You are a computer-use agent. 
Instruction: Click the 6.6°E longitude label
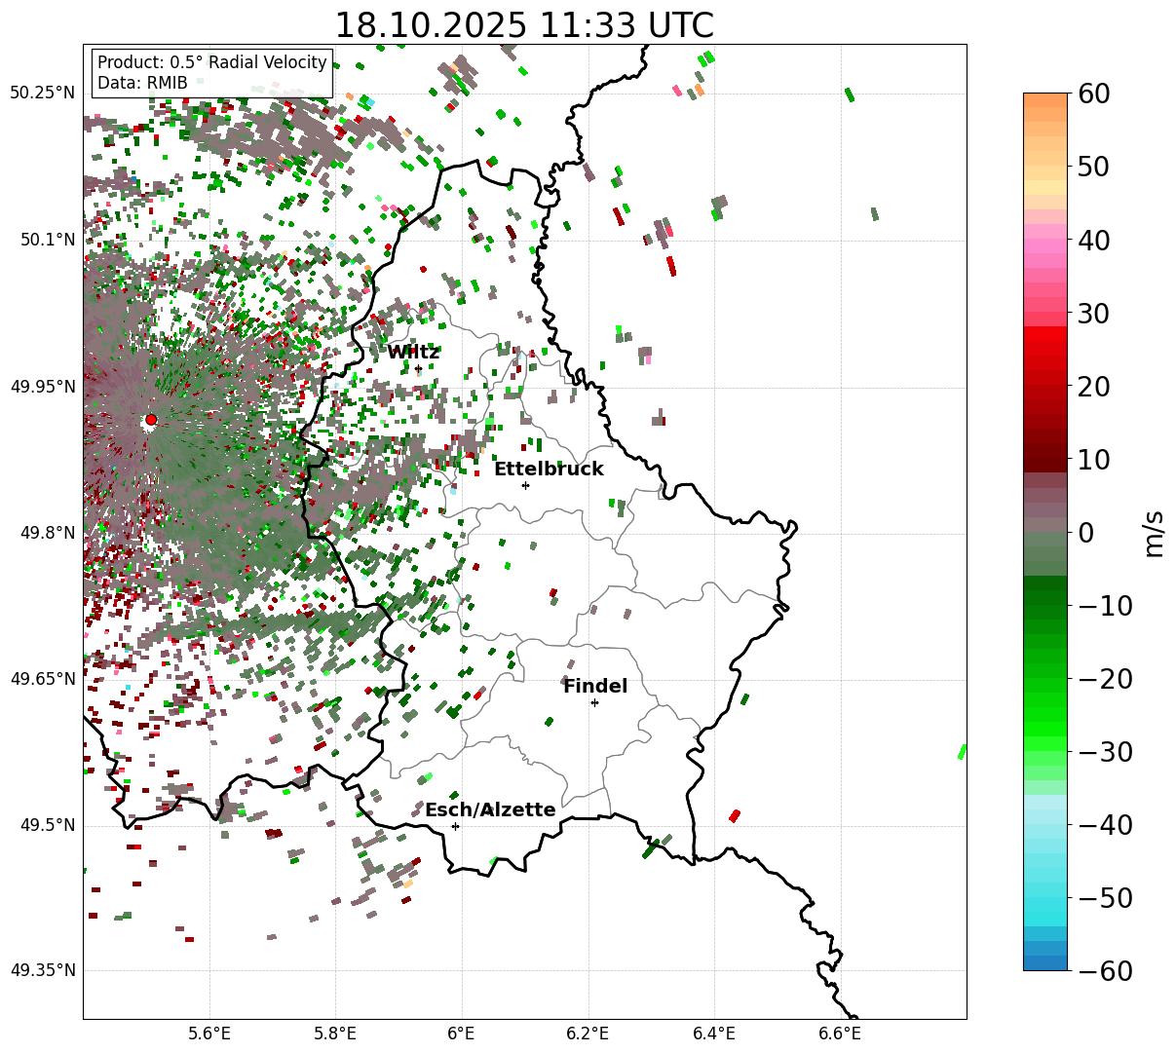tap(840, 1033)
